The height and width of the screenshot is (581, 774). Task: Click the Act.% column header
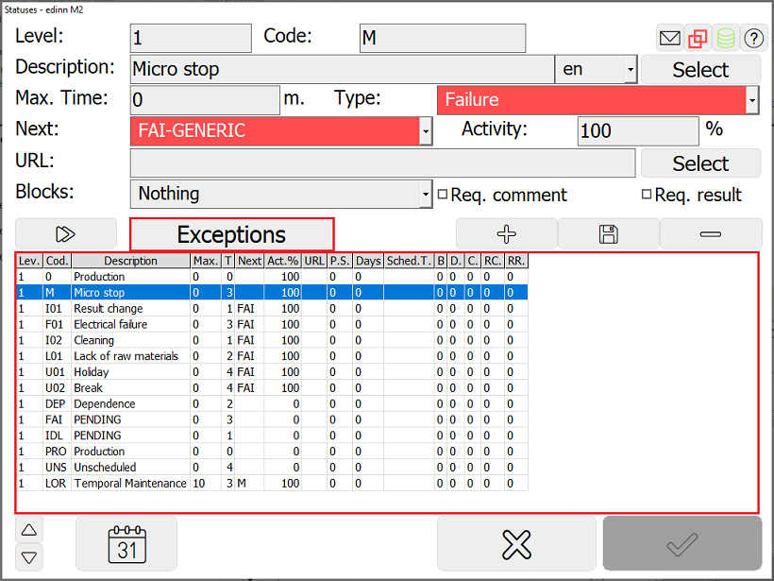pyautogui.click(x=283, y=261)
